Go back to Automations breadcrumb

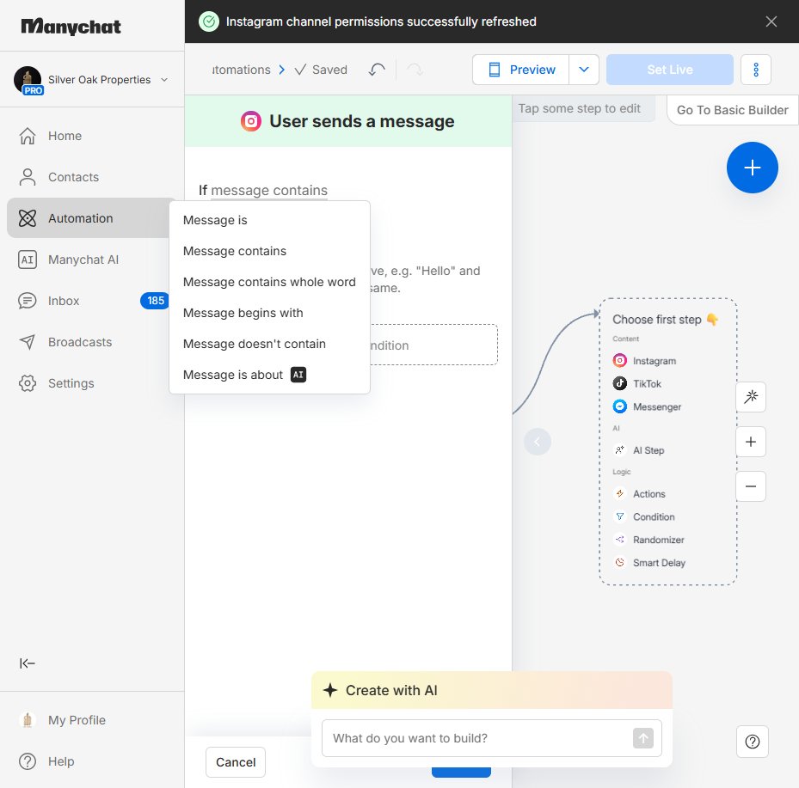click(241, 70)
